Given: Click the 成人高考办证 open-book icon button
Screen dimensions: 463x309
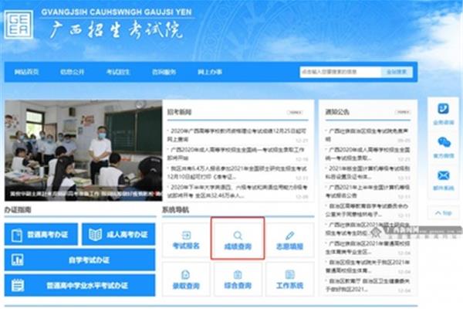Looking at the screenshot, I should point(118,235).
